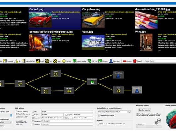The height and width of the screenshot is (132, 176).
Task: Expand details chevron under Vista.jpg info
Action: pos(107,51)
